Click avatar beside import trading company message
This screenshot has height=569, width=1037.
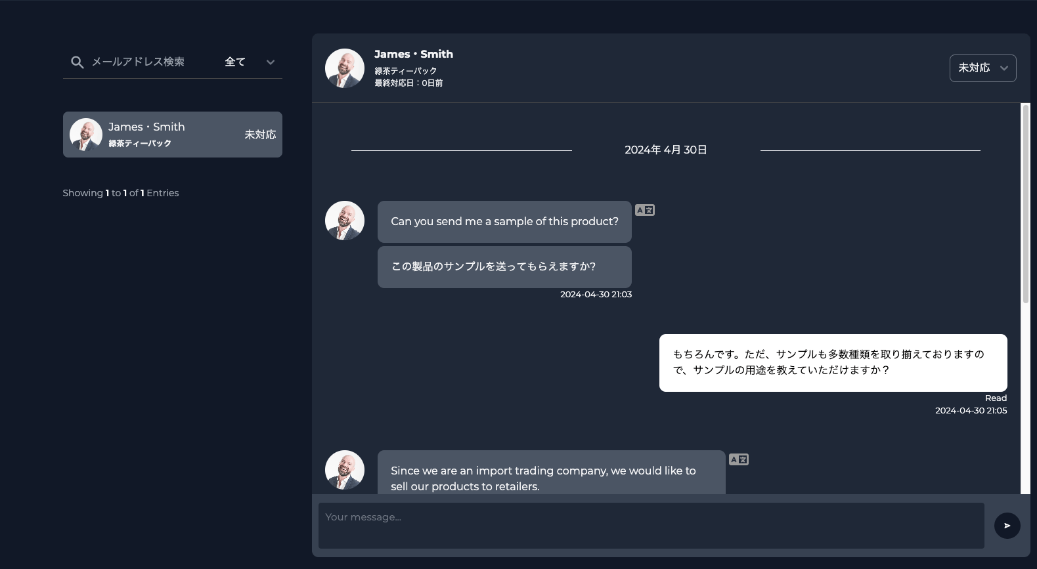tap(345, 470)
